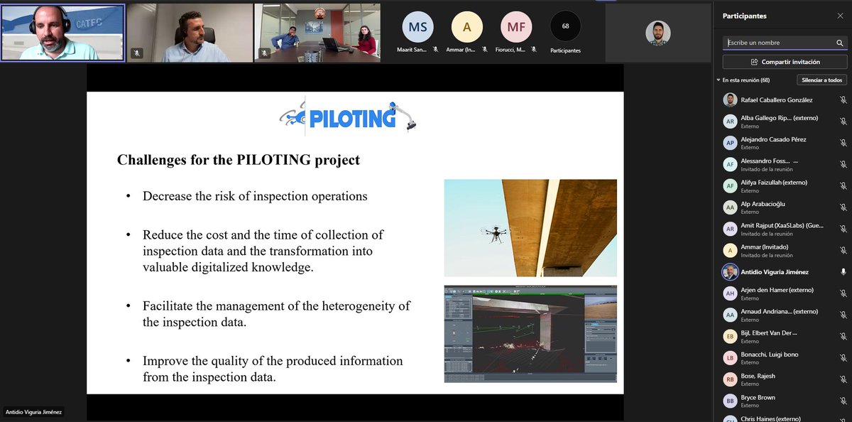Click Arjen den Hamer's muted mic icon
852x422 pixels.
[x=843, y=293]
